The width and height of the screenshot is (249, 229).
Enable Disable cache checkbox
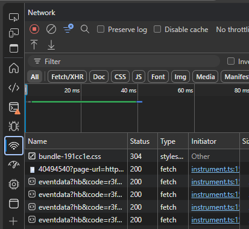157,29
